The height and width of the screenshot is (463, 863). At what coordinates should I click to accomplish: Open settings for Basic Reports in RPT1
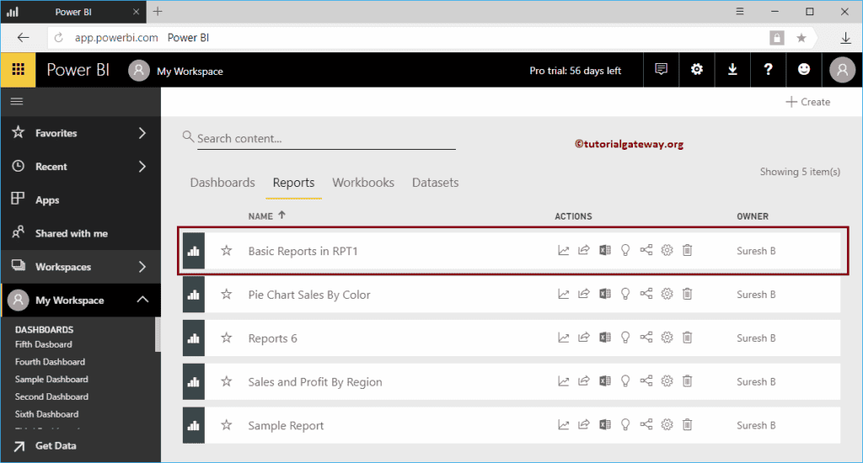coord(667,251)
